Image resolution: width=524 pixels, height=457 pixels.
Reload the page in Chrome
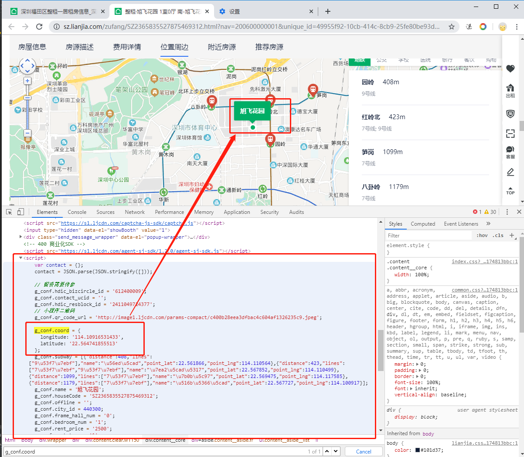(39, 27)
